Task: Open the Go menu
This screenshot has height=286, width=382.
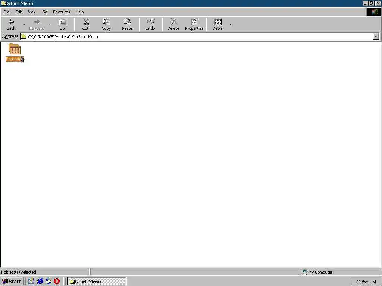Action: 45,12
